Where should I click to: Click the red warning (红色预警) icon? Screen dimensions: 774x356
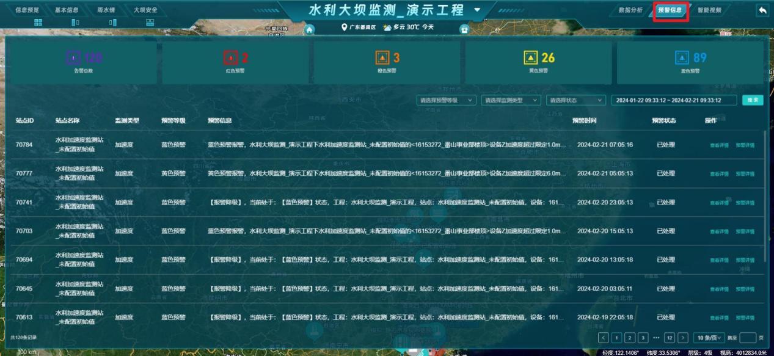[230, 57]
